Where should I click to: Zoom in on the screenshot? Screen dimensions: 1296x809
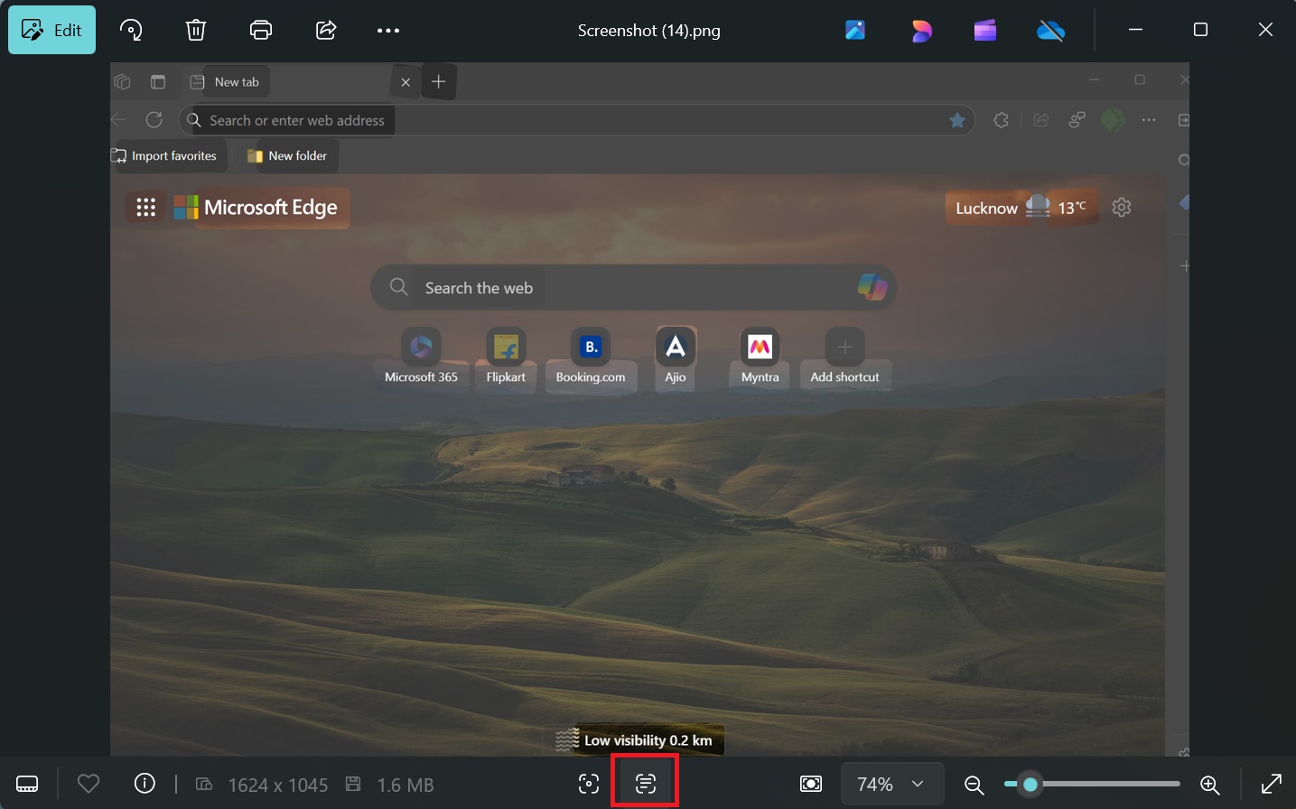click(1211, 784)
